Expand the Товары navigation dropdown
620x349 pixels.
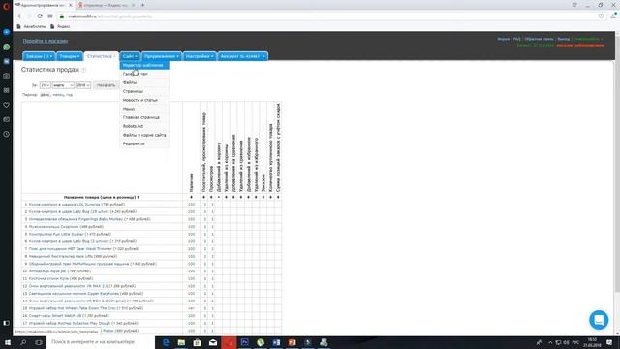pos(70,56)
